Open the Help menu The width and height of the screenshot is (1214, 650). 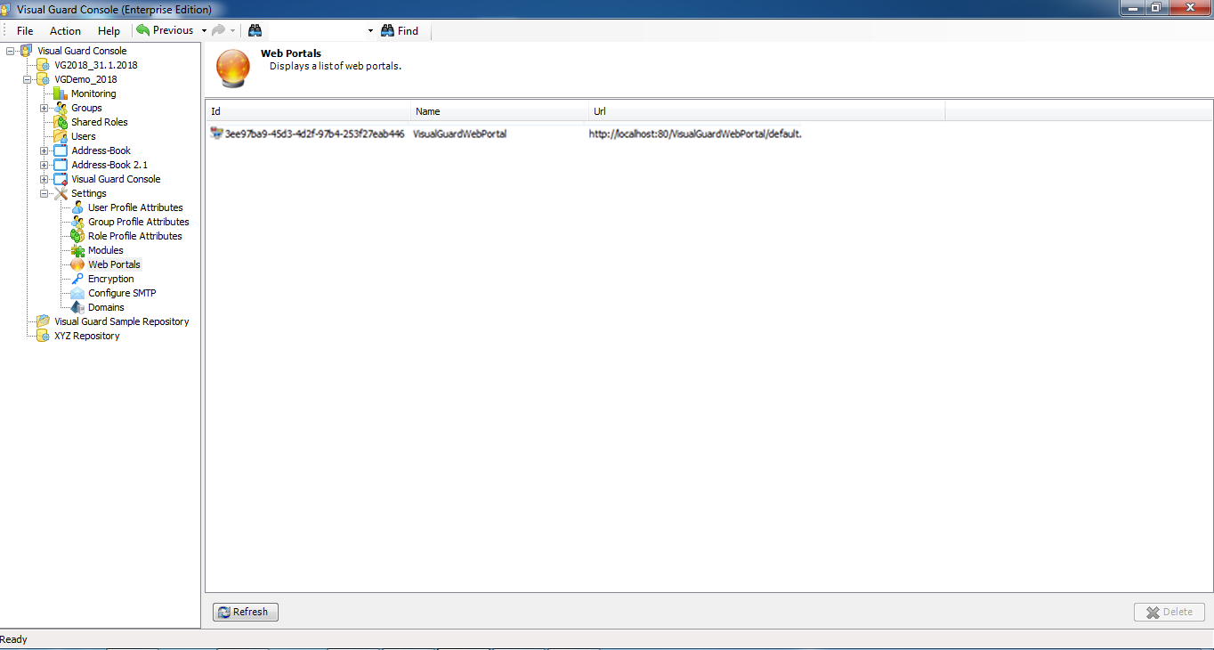pos(109,30)
